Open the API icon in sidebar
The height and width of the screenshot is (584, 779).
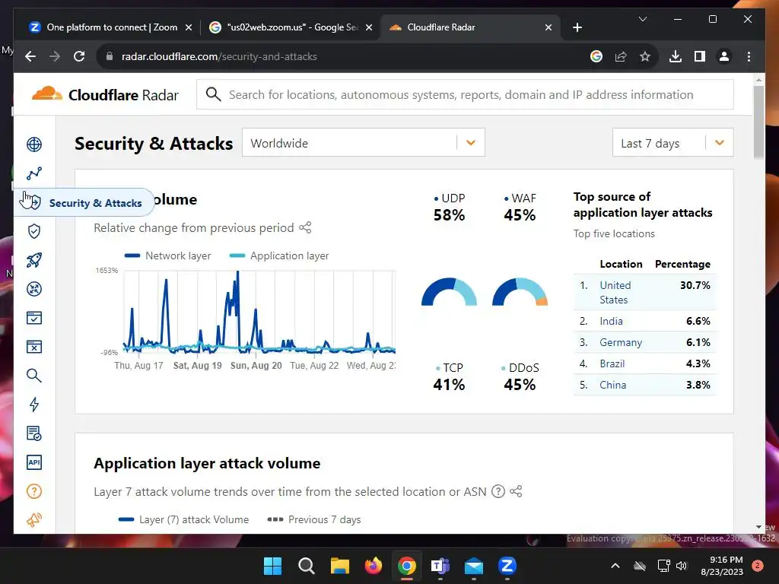(33, 462)
